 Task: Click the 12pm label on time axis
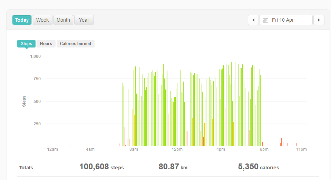[177, 149]
